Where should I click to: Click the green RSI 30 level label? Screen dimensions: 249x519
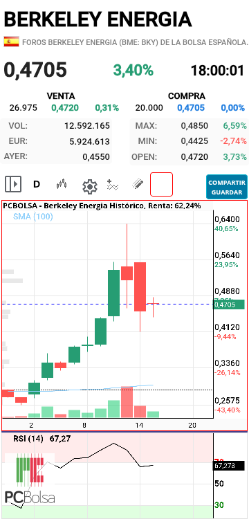pos(219,505)
